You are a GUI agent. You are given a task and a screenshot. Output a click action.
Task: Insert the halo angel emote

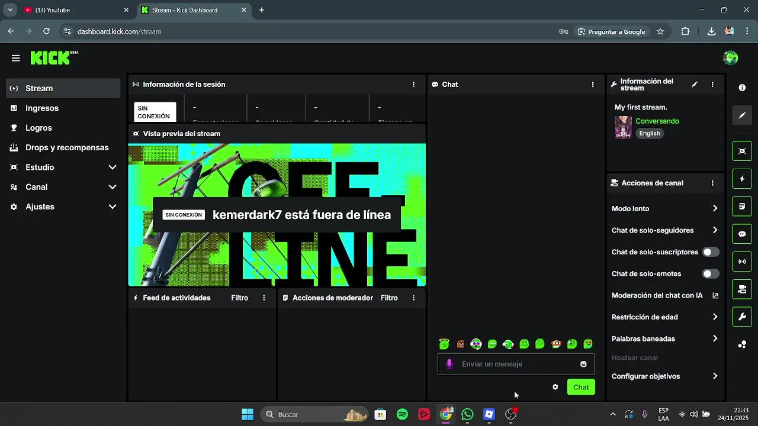pos(444,344)
